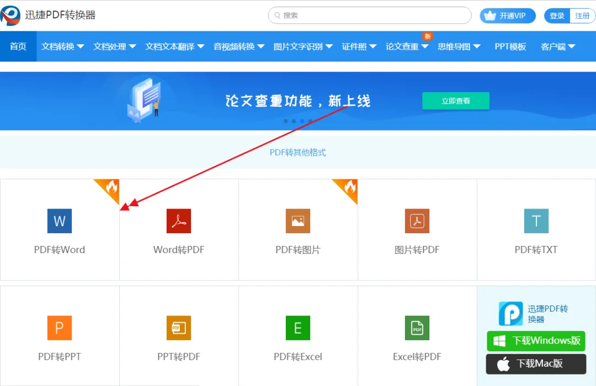
Task: Click the 迅捷PDF转换器 logo icon
Action: tap(10, 15)
